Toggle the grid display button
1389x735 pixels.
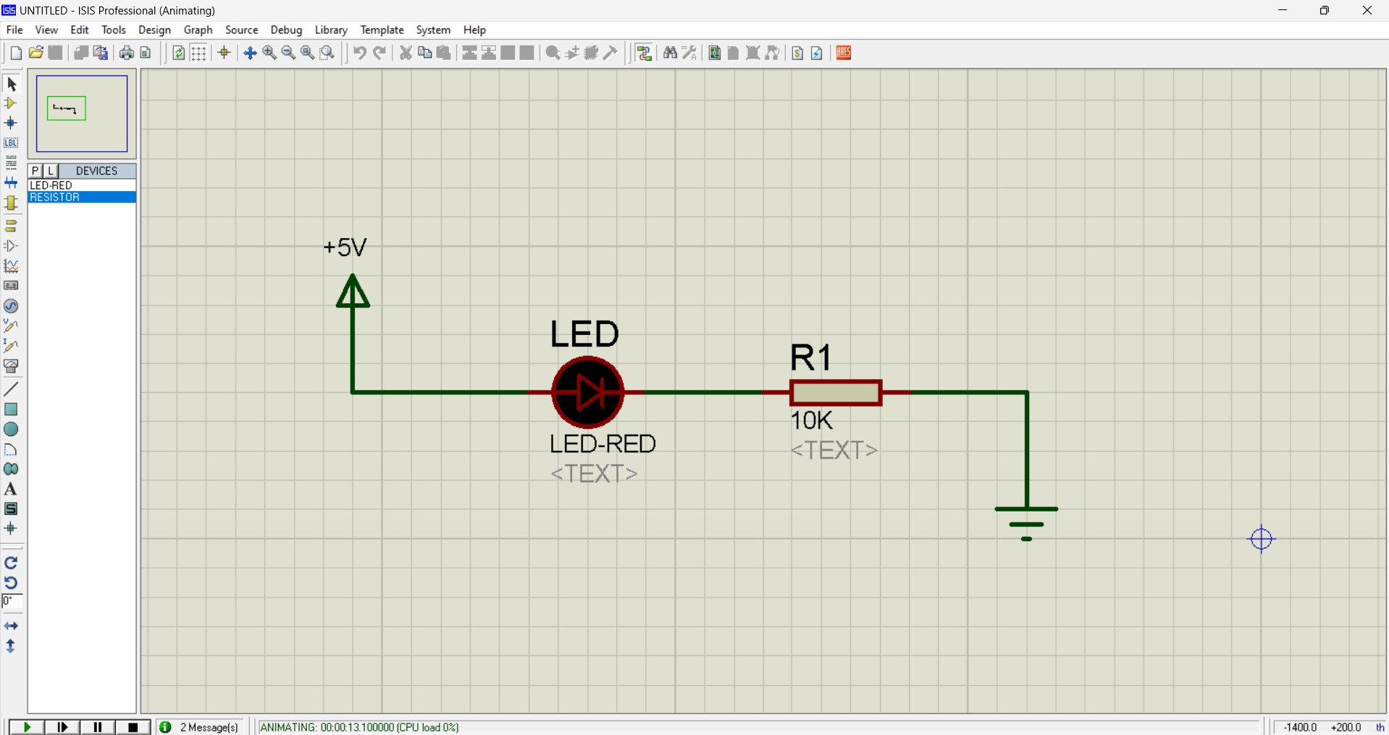(x=198, y=53)
